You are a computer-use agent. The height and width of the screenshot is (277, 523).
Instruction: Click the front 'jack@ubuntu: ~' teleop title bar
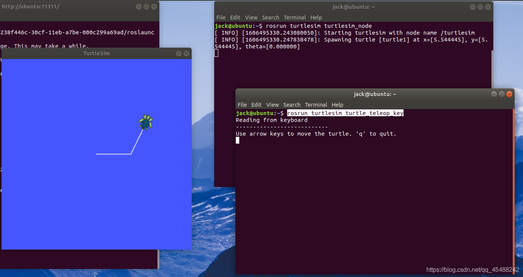point(375,94)
